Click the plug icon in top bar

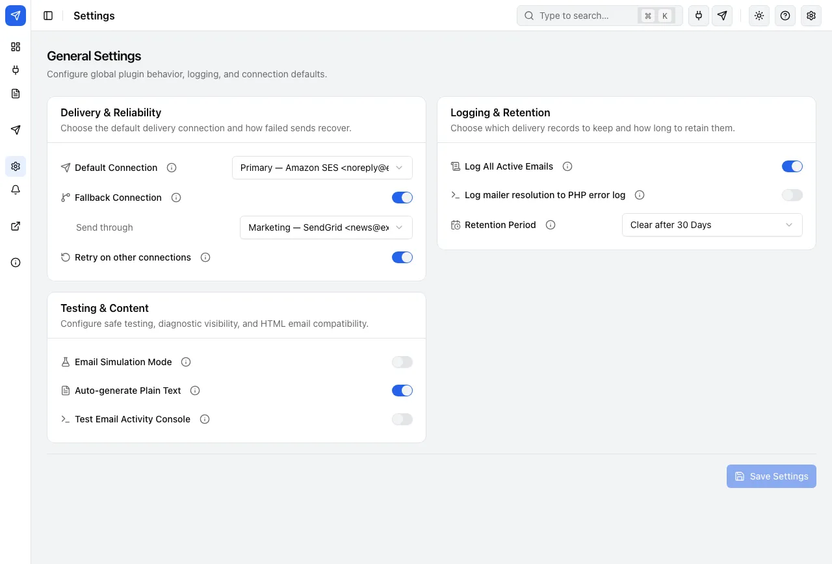tap(699, 16)
